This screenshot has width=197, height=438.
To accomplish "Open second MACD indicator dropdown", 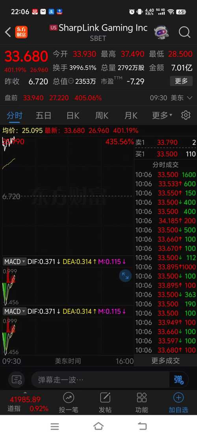I will 15,311.
